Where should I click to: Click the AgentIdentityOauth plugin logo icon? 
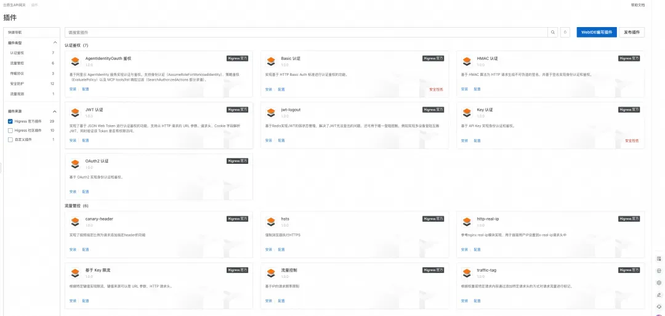[x=75, y=62]
